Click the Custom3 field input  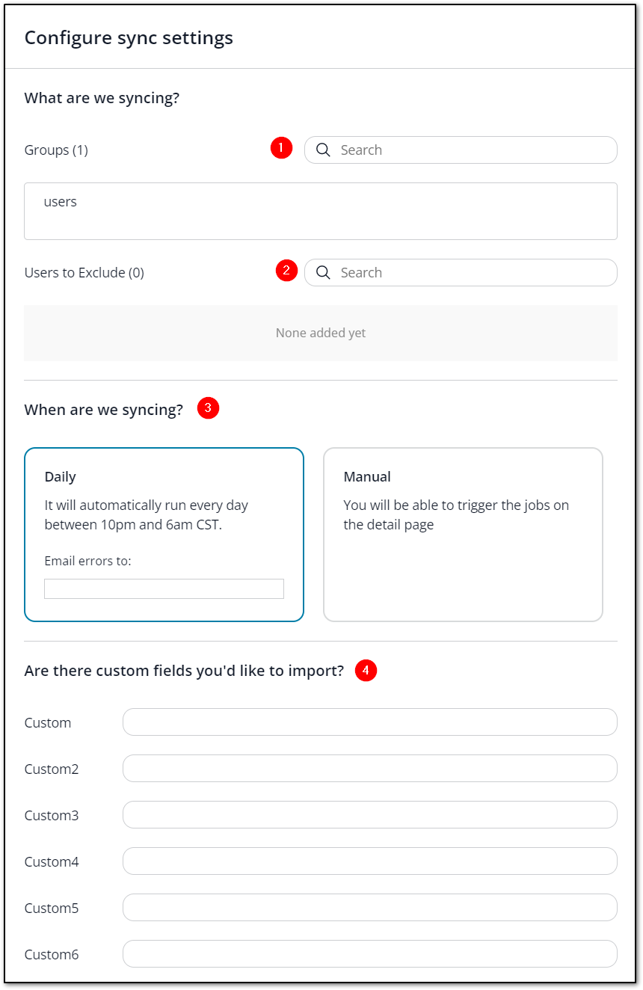pos(369,814)
